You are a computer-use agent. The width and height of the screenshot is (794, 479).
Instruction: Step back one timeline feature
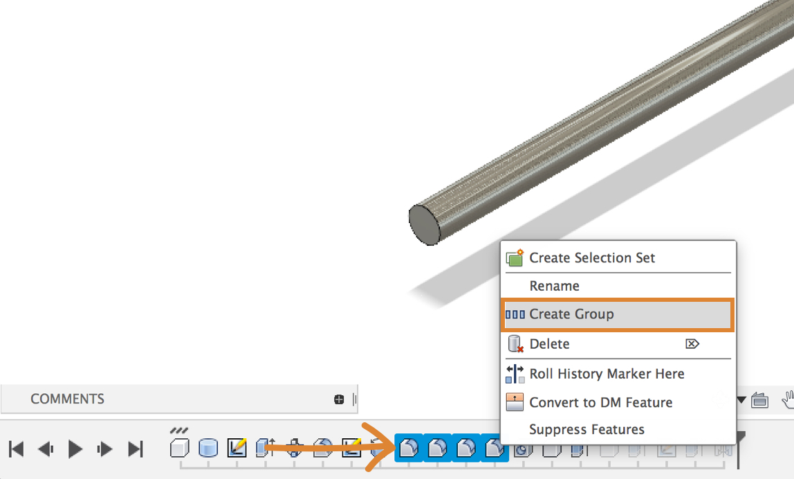click(46, 449)
